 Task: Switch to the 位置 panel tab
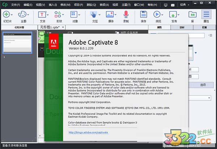204,27
